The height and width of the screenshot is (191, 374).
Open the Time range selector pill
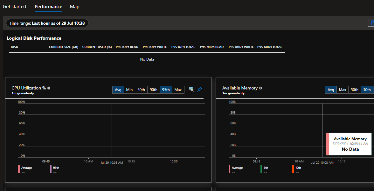click(47, 23)
